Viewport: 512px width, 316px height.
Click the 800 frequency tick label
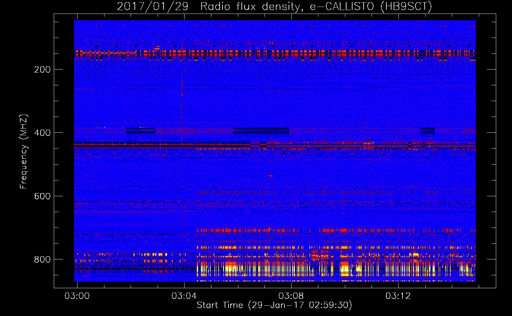coord(42,259)
